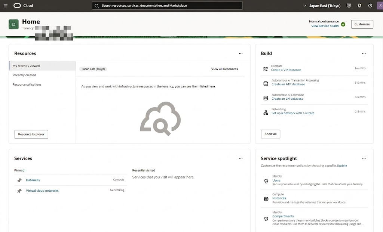
Task: Open the notifications bell icon
Action: click(x=359, y=6)
